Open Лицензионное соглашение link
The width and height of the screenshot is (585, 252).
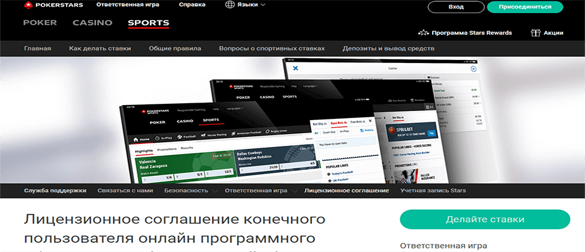pos(347,190)
